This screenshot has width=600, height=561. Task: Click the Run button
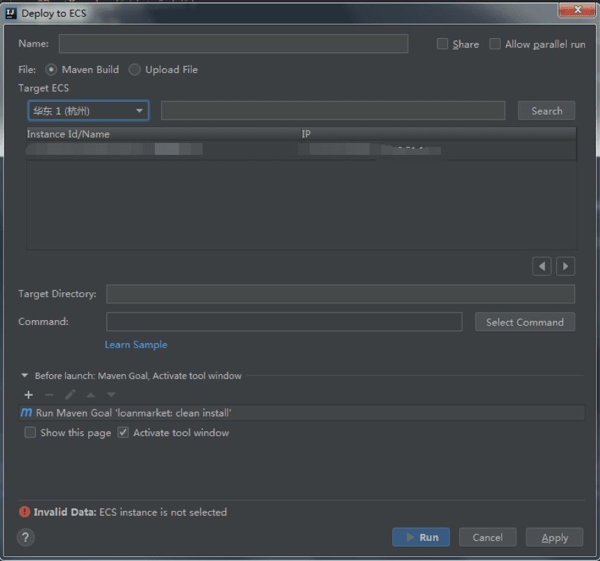pos(421,537)
